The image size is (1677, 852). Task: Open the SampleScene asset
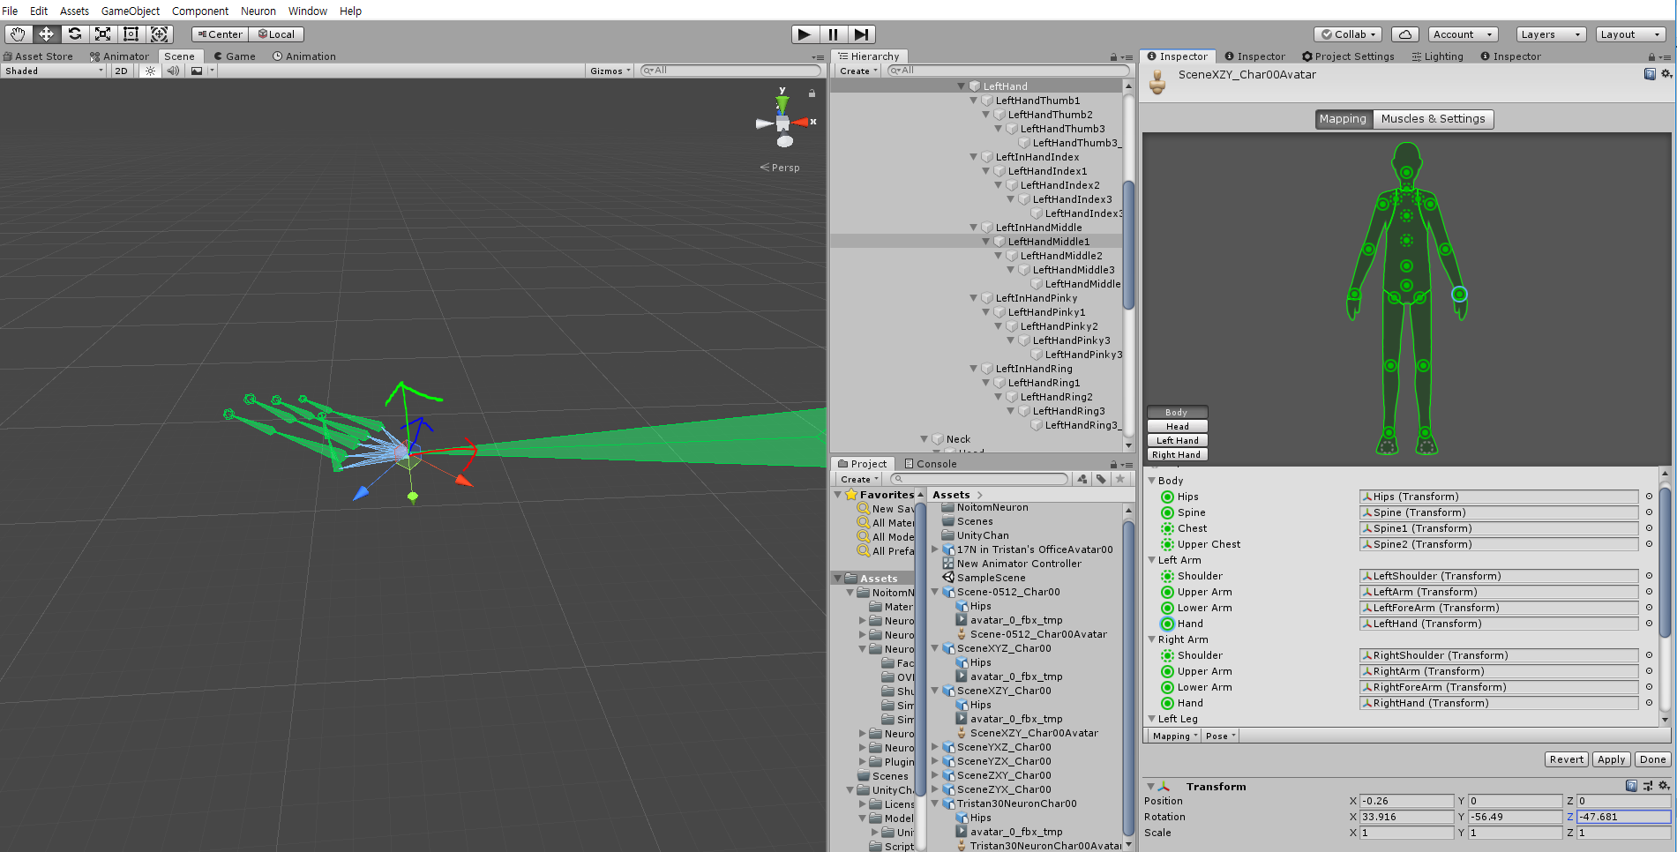click(x=991, y=578)
